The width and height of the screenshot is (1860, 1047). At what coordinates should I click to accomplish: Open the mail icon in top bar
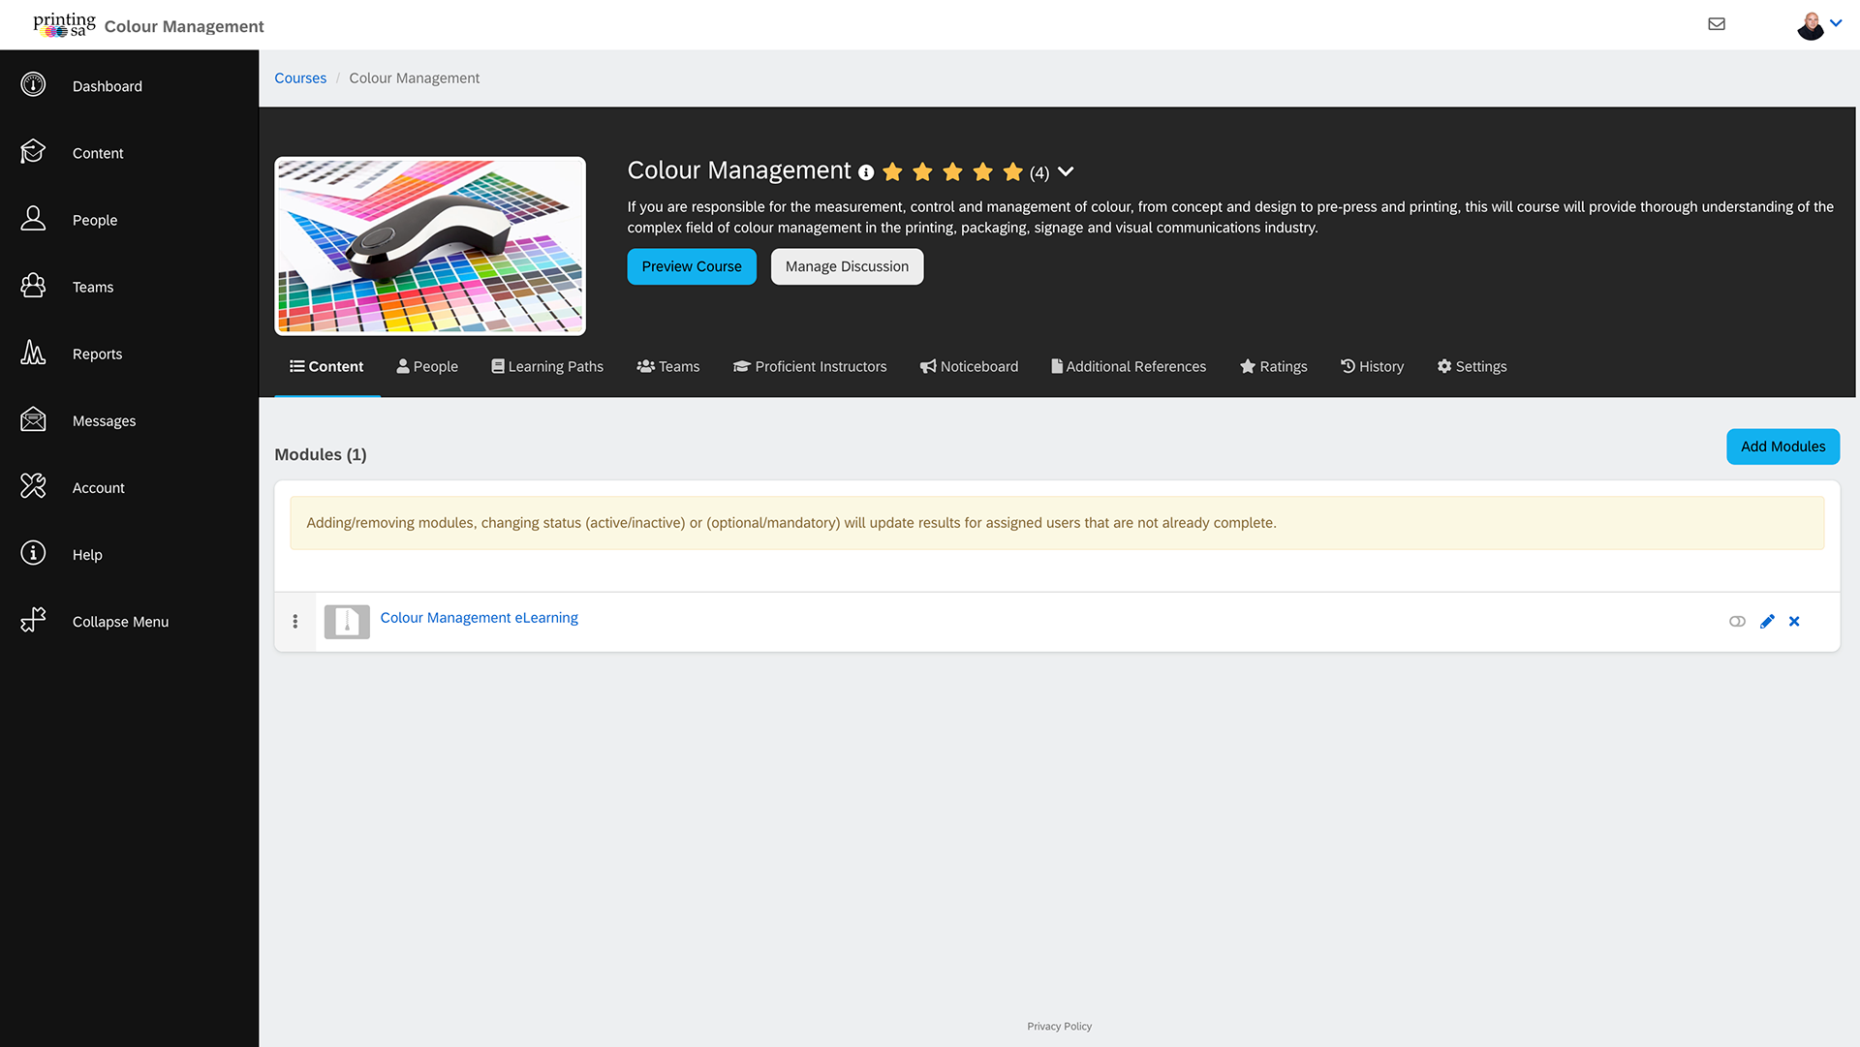point(1717,24)
